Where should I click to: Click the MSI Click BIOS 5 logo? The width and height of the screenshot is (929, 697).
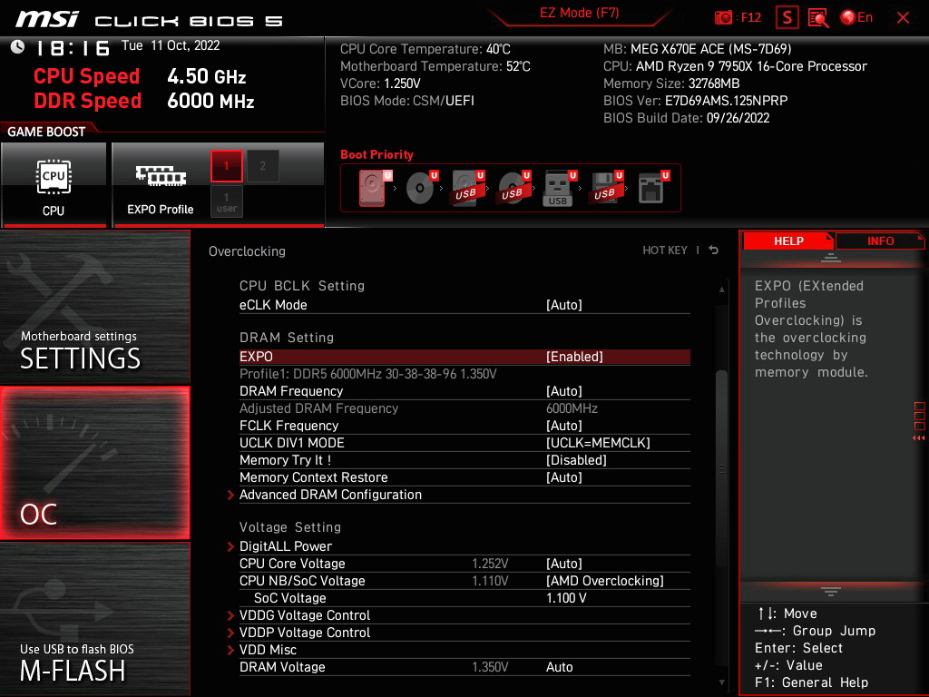click(150, 20)
